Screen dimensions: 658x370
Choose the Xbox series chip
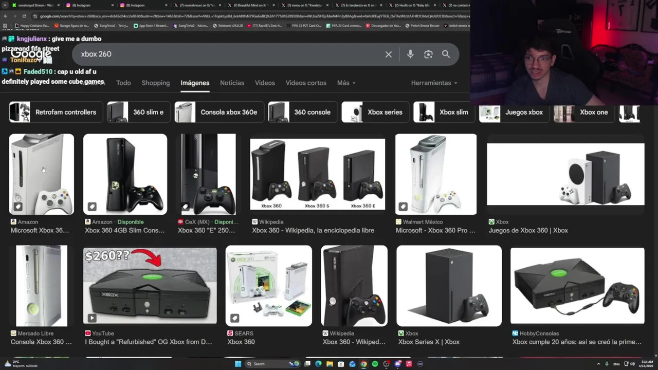coord(375,112)
